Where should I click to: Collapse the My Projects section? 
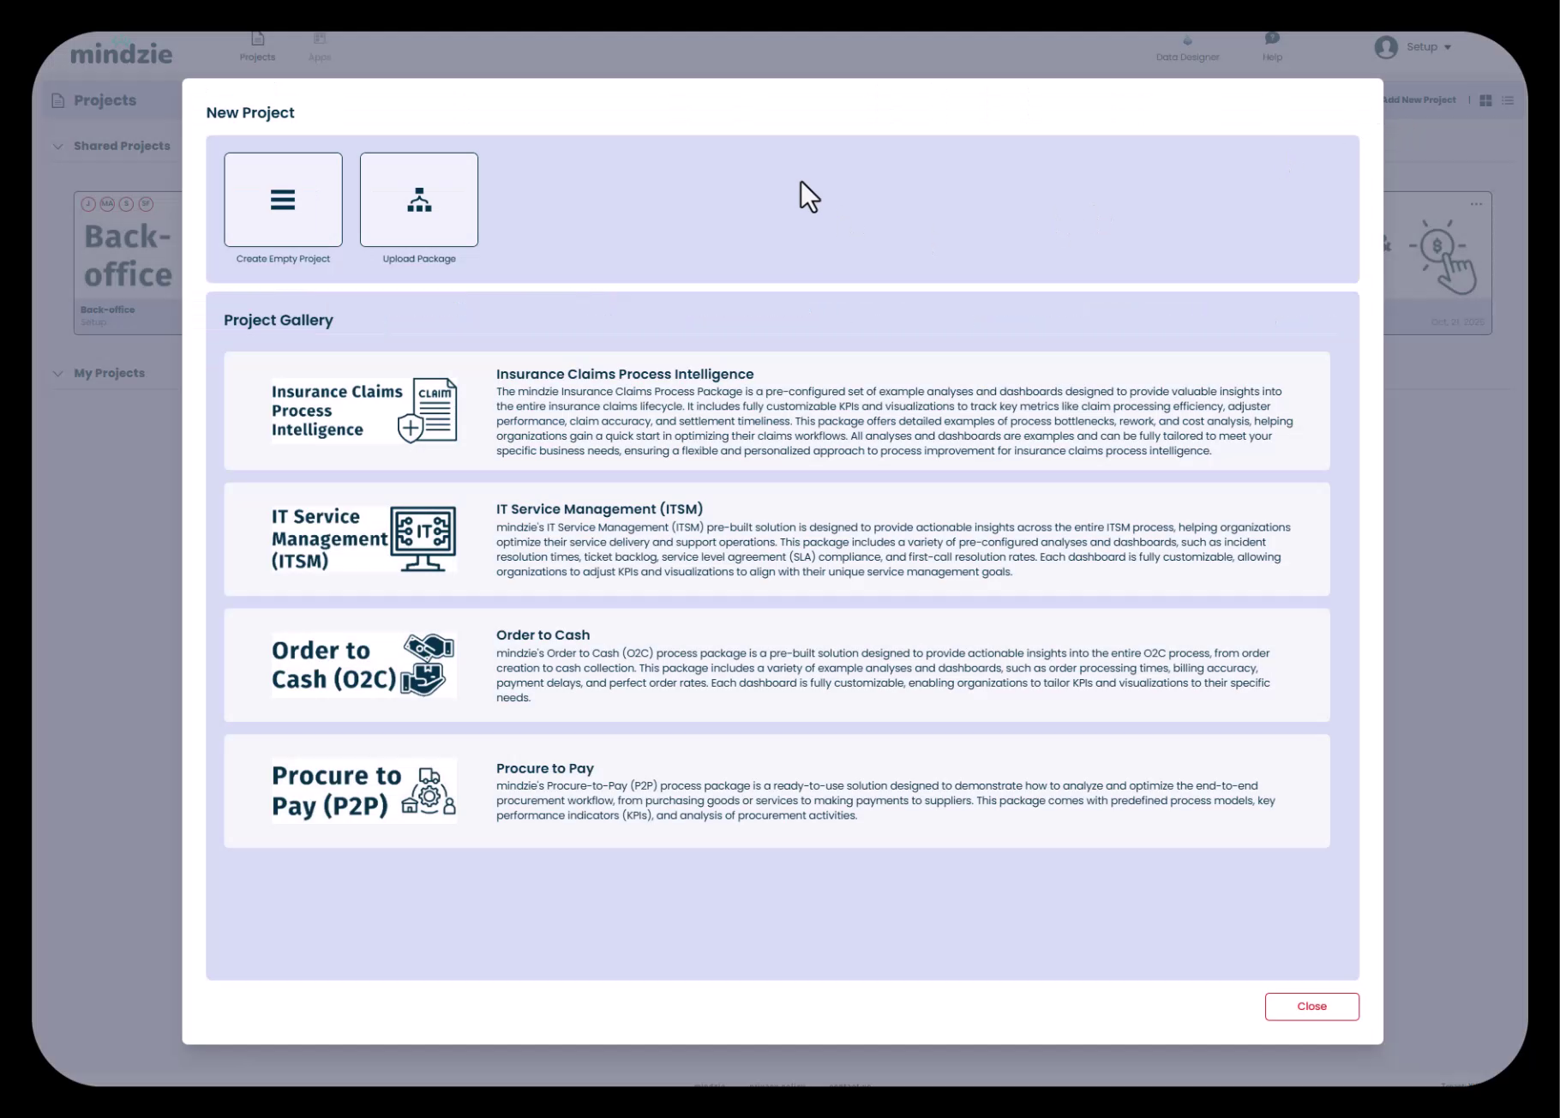pos(58,374)
